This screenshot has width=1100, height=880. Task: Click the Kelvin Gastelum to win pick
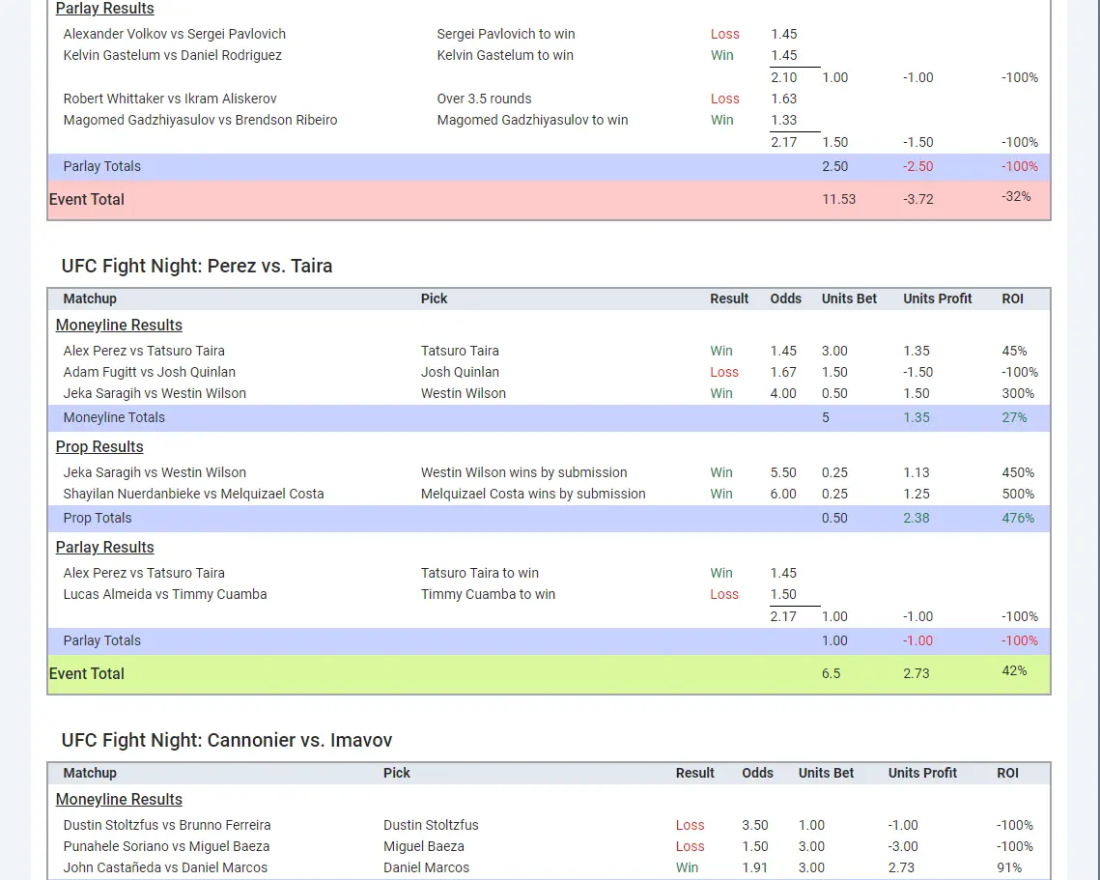pos(505,55)
